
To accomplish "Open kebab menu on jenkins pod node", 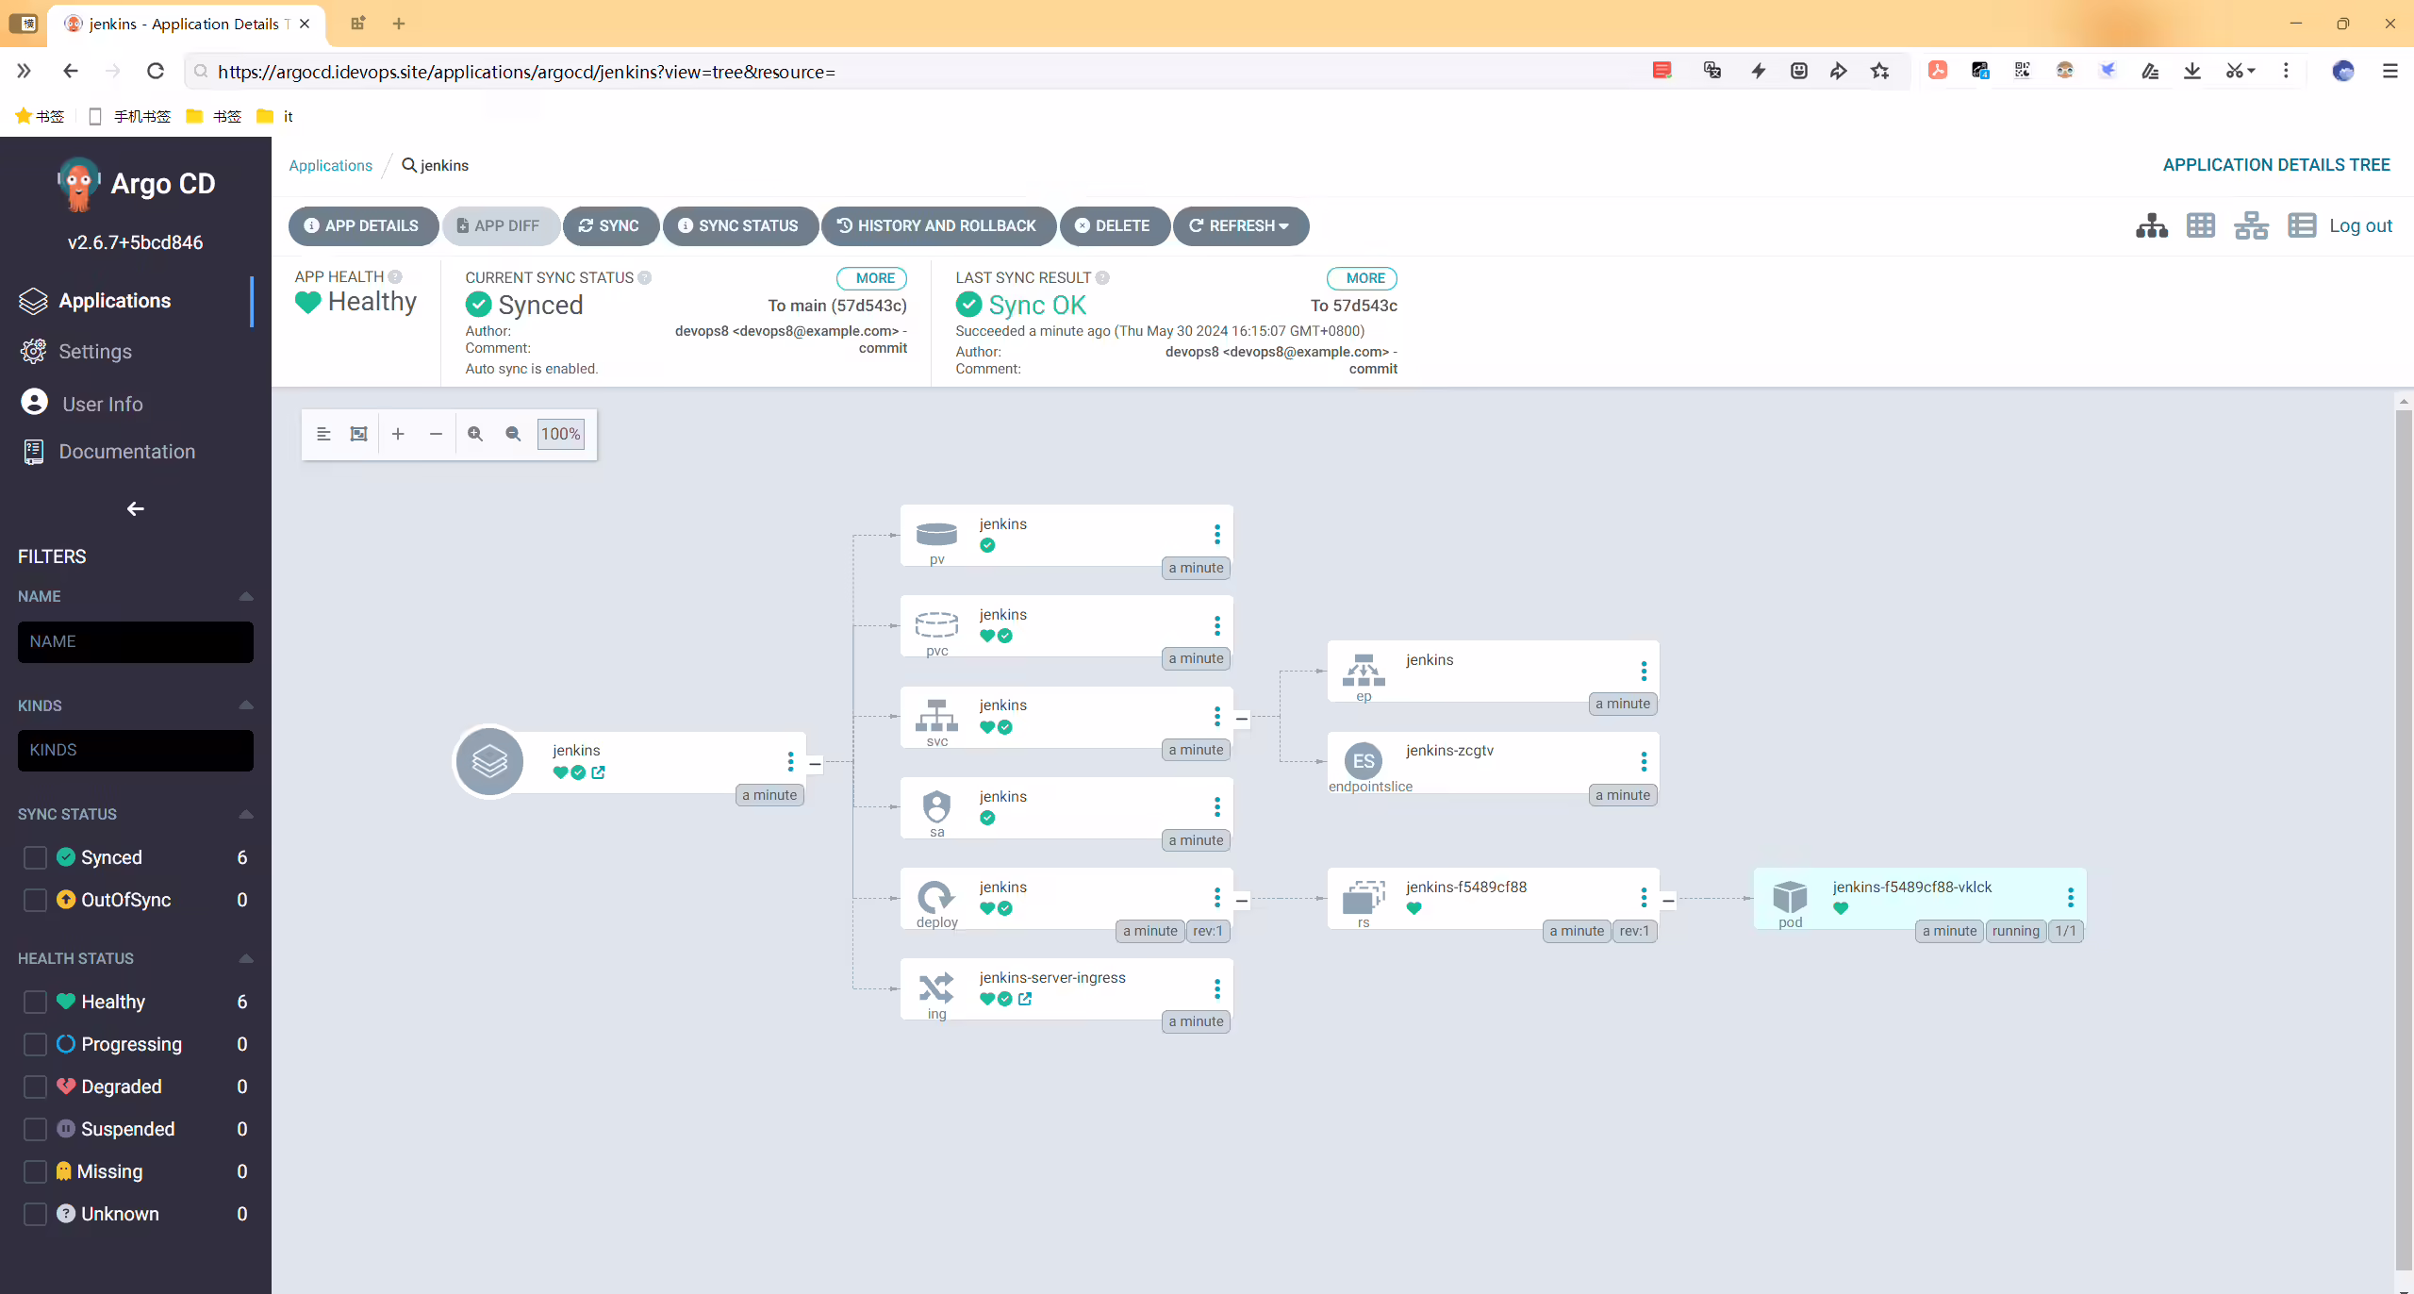I will point(2070,897).
